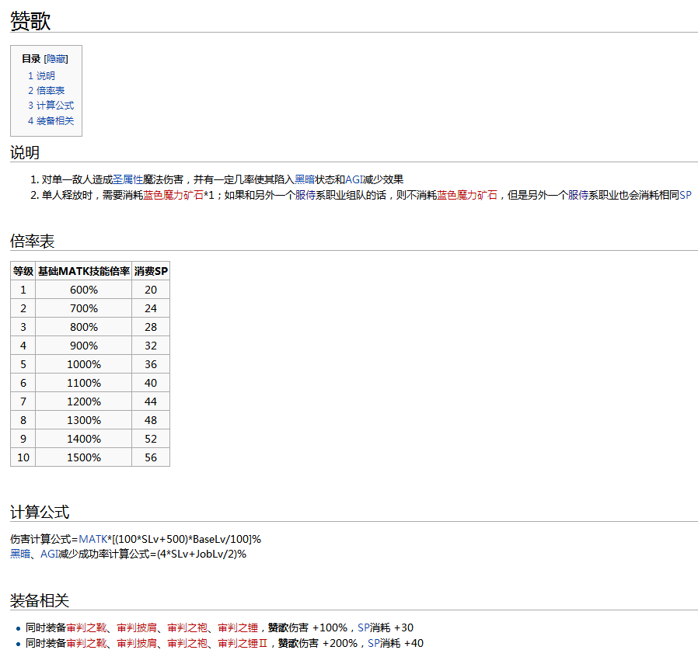The height and width of the screenshot is (650, 698).
Task: Select the 说明 section heading
Action: click(25, 153)
